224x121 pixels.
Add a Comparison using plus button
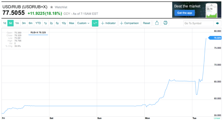[x=130, y=23]
